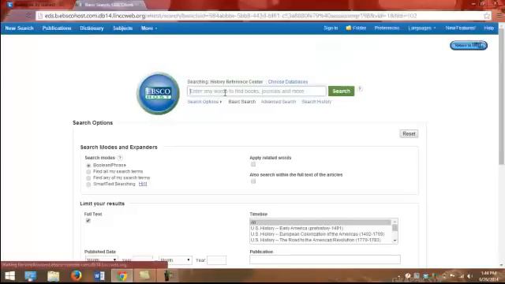Screen dimensions: 505x284
Task: Check Also search within full text
Action: (x=253, y=181)
